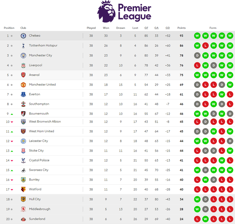Click Chelsea's first green W form badge
Screen dimensions: 235x224
197,36
